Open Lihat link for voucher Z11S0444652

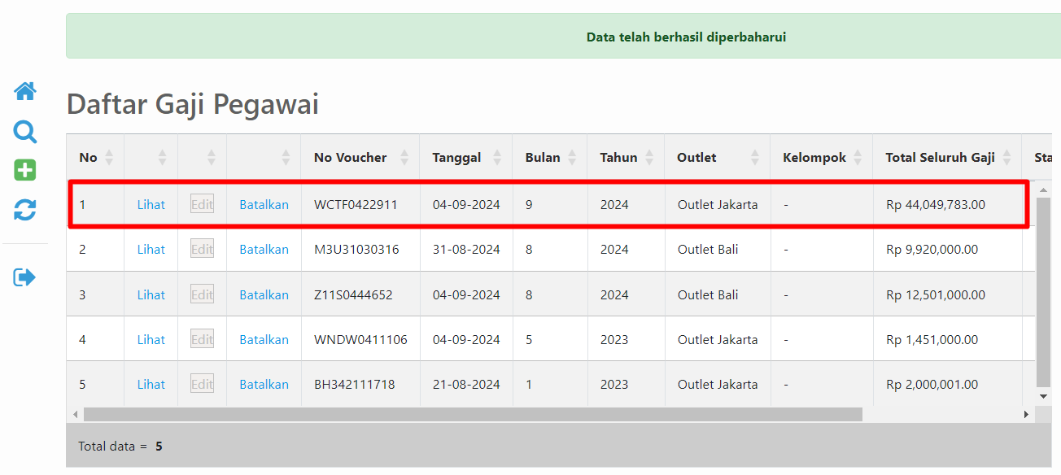[151, 295]
